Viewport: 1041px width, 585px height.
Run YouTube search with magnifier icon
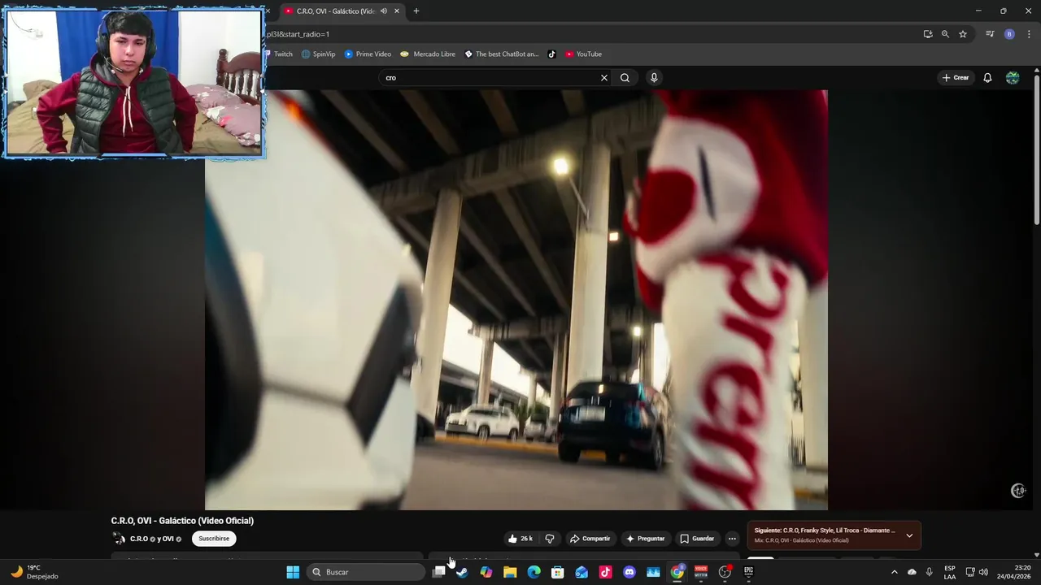coord(625,78)
